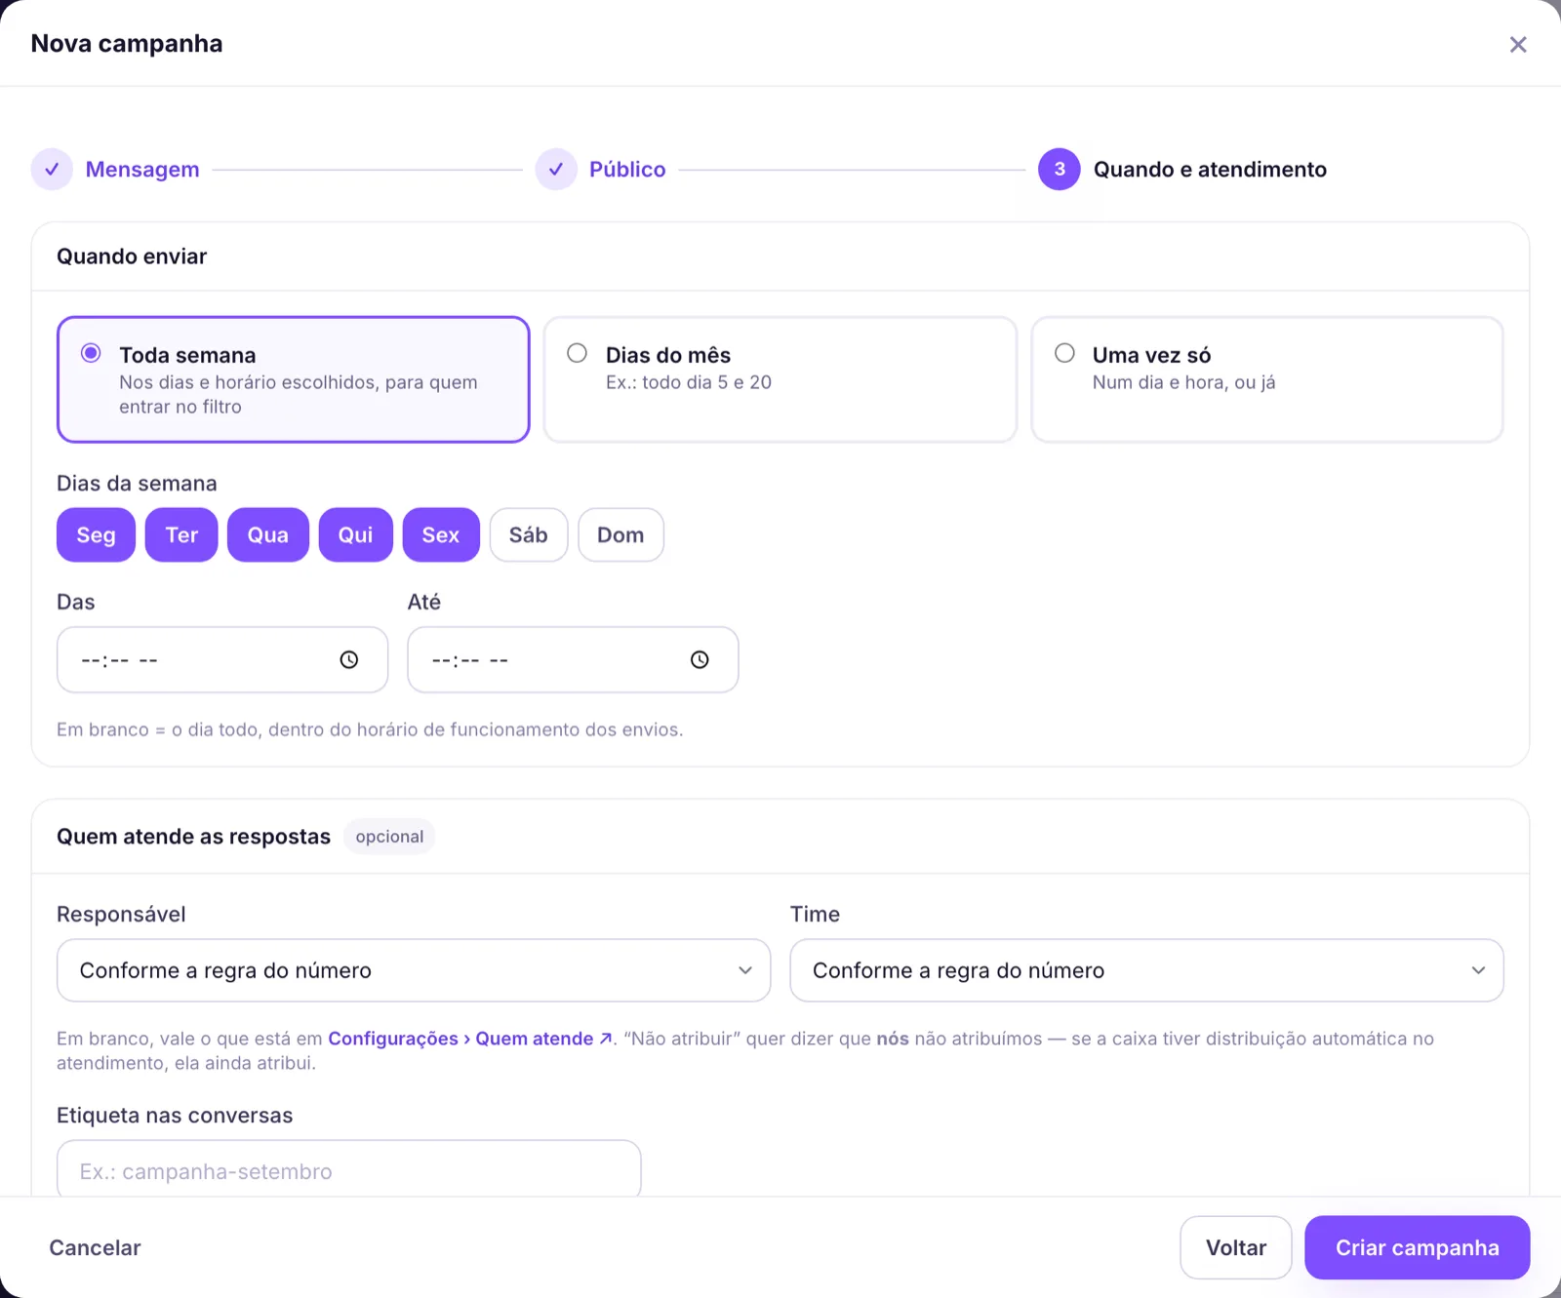Viewport: 1561px width, 1298px height.
Task: Toggle the Qua weekday chip
Action: point(268,534)
